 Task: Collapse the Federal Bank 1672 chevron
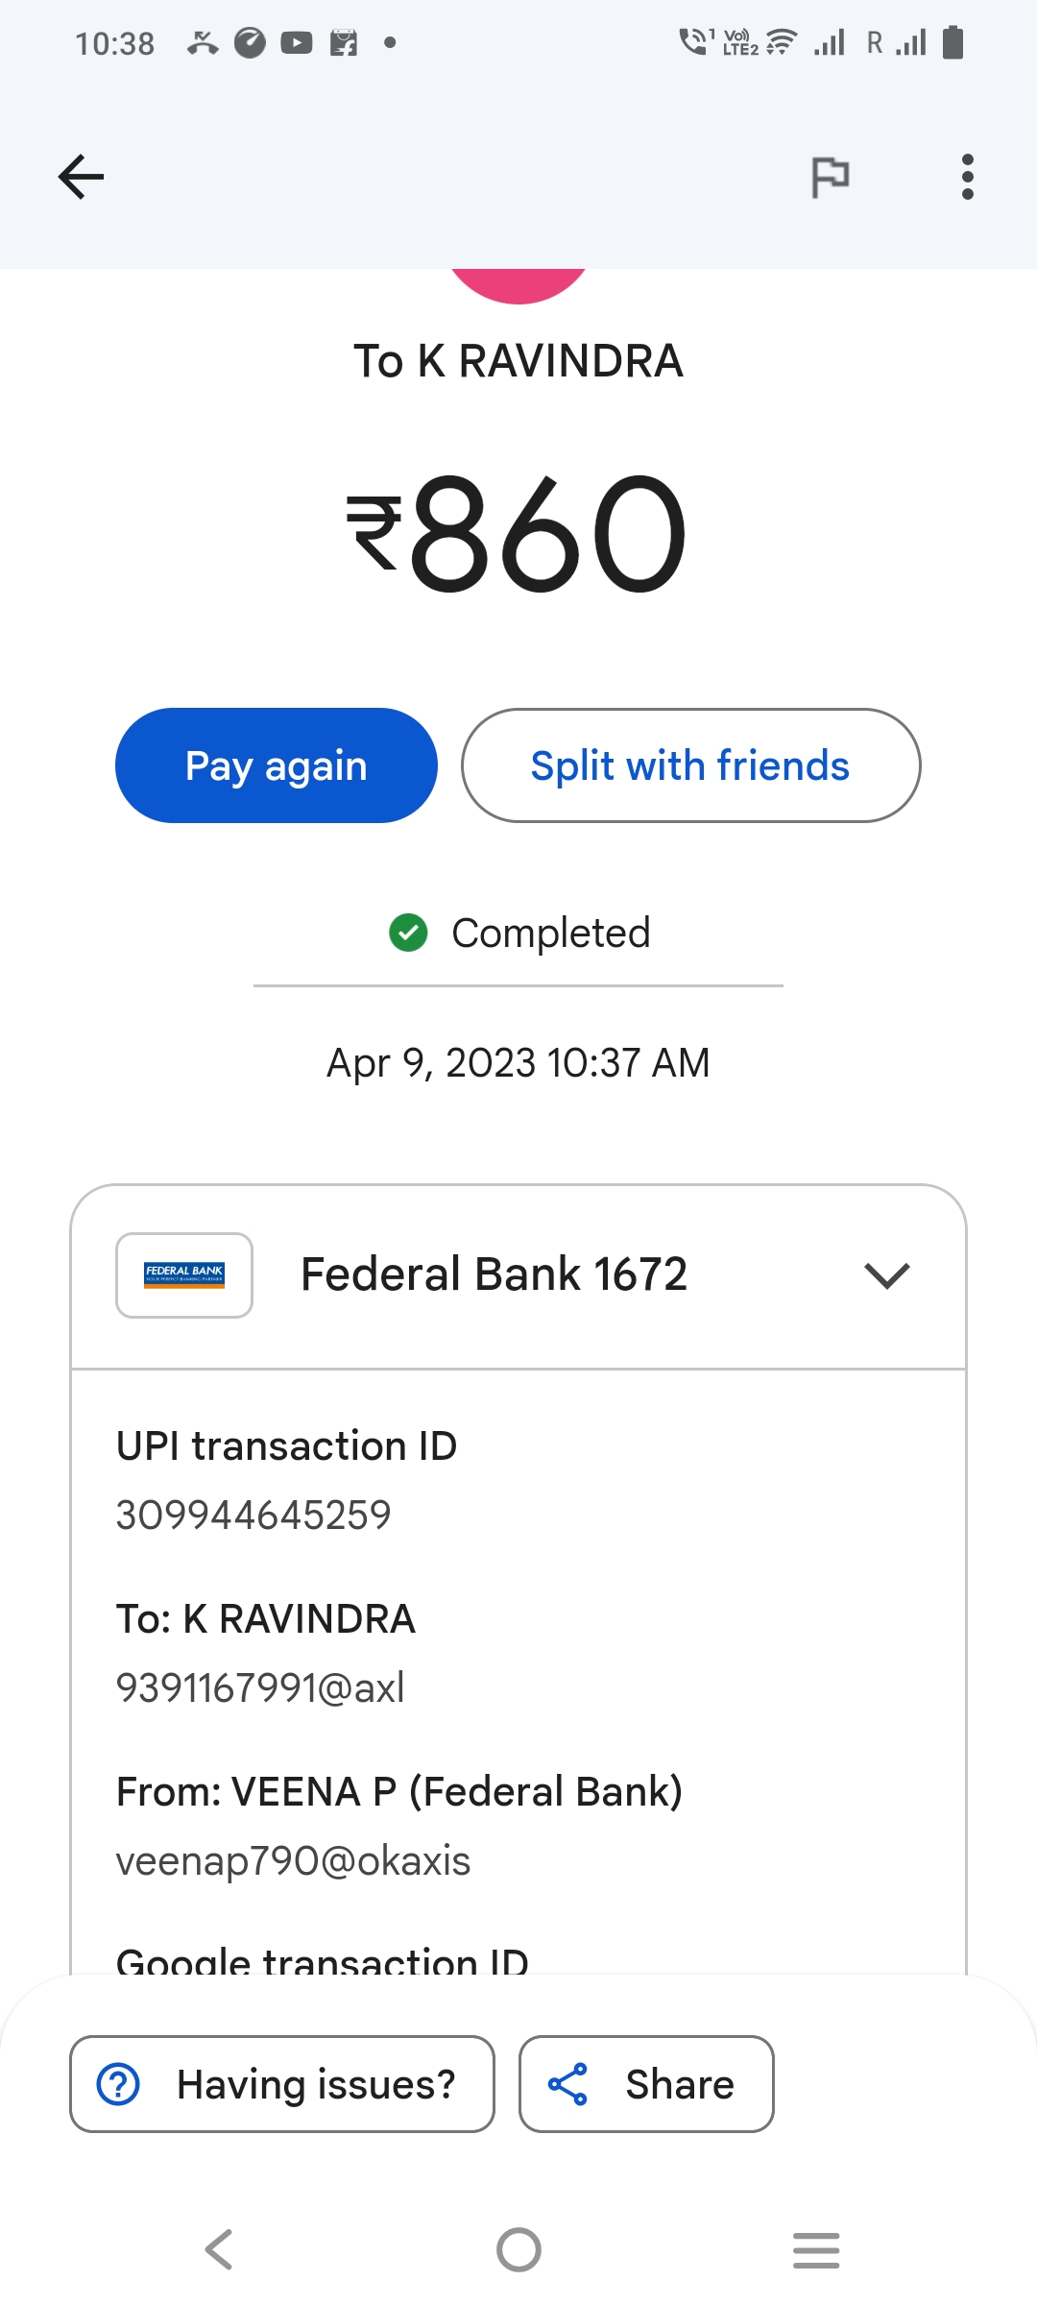(x=886, y=1275)
